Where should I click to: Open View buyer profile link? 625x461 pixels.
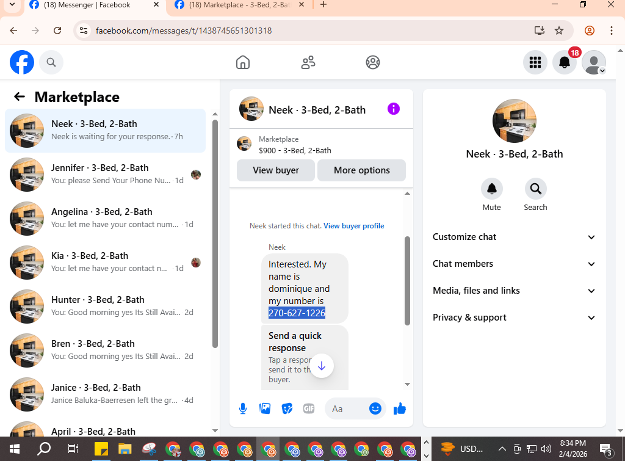354,226
